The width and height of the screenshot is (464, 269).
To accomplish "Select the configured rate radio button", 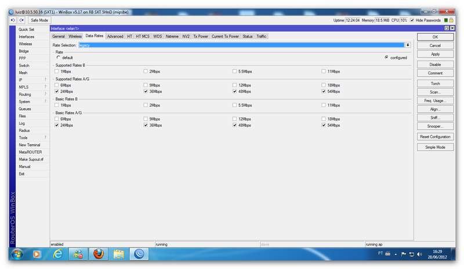I will tap(386, 58).
